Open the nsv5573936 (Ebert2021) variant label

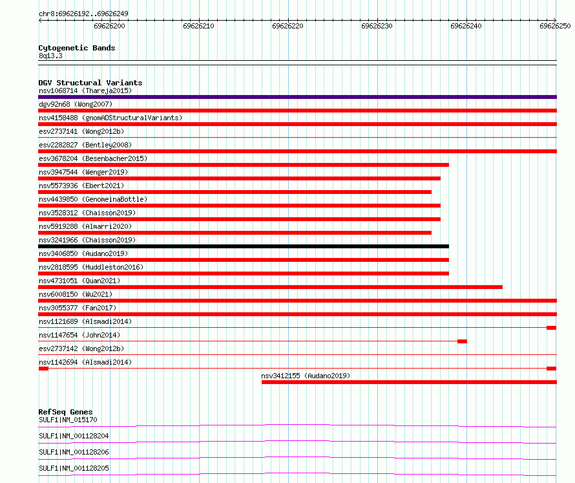click(x=81, y=186)
